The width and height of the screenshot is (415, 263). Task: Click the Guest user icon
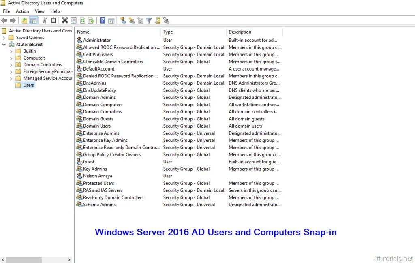coord(79,161)
